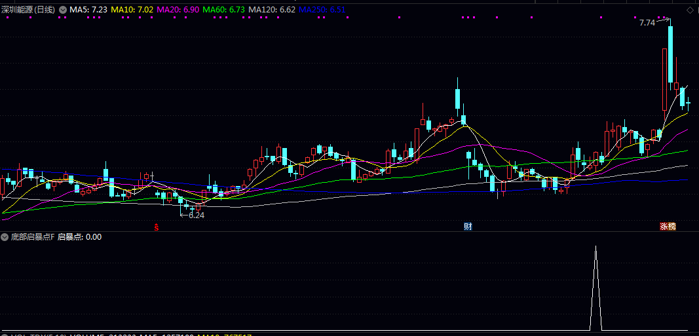The width and height of the screenshot is (699, 336).
Task: Click the 底部启暴点F indicator name
Action: (33, 237)
